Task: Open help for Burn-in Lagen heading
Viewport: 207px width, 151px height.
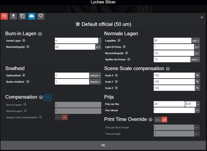Action: tap(40, 34)
